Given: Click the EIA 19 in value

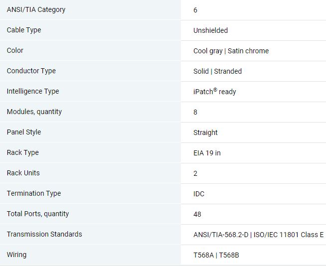Looking at the screenshot, I should coord(207,153).
